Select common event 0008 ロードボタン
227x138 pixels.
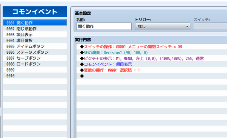click(x=35, y=64)
